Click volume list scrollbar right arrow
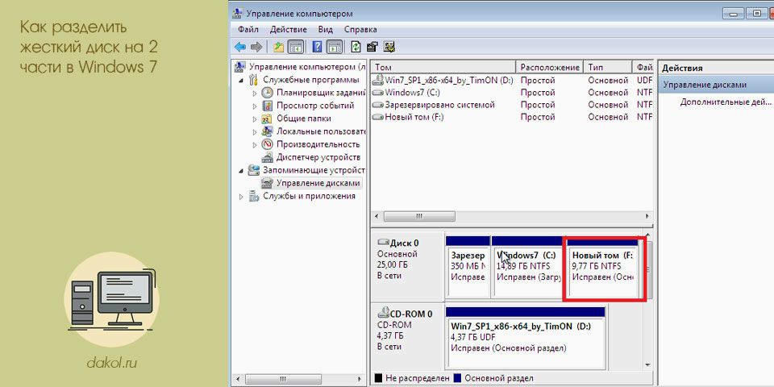Image resolution: width=774 pixels, height=387 pixels. pyautogui.click(x=647, y=217)
